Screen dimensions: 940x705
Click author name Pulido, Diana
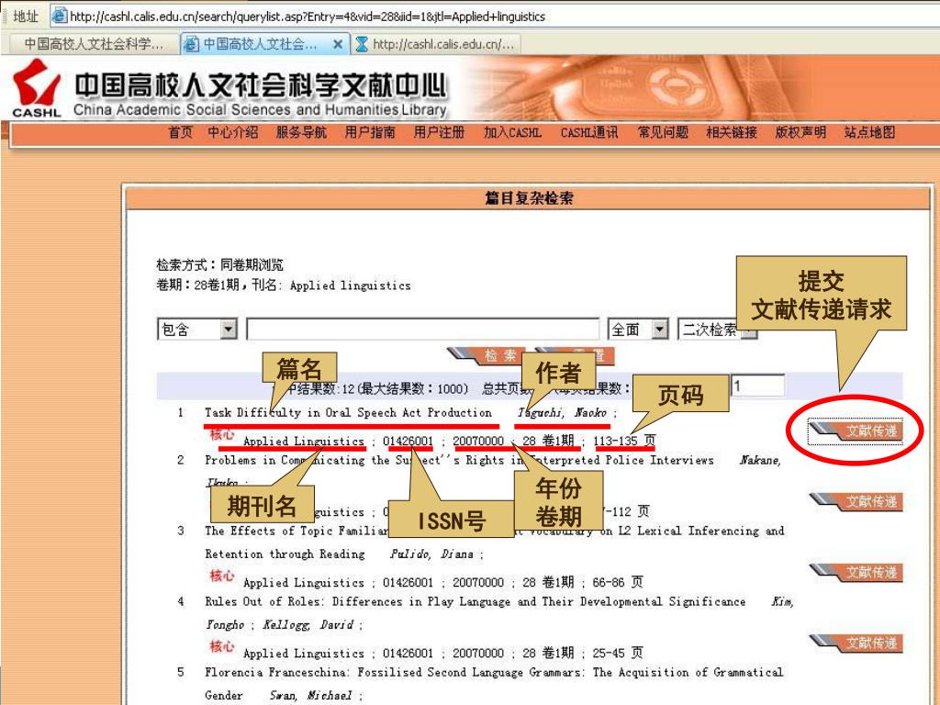pos(432,554)
